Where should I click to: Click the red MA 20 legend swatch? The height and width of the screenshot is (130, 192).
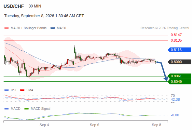tap(7, 28)
